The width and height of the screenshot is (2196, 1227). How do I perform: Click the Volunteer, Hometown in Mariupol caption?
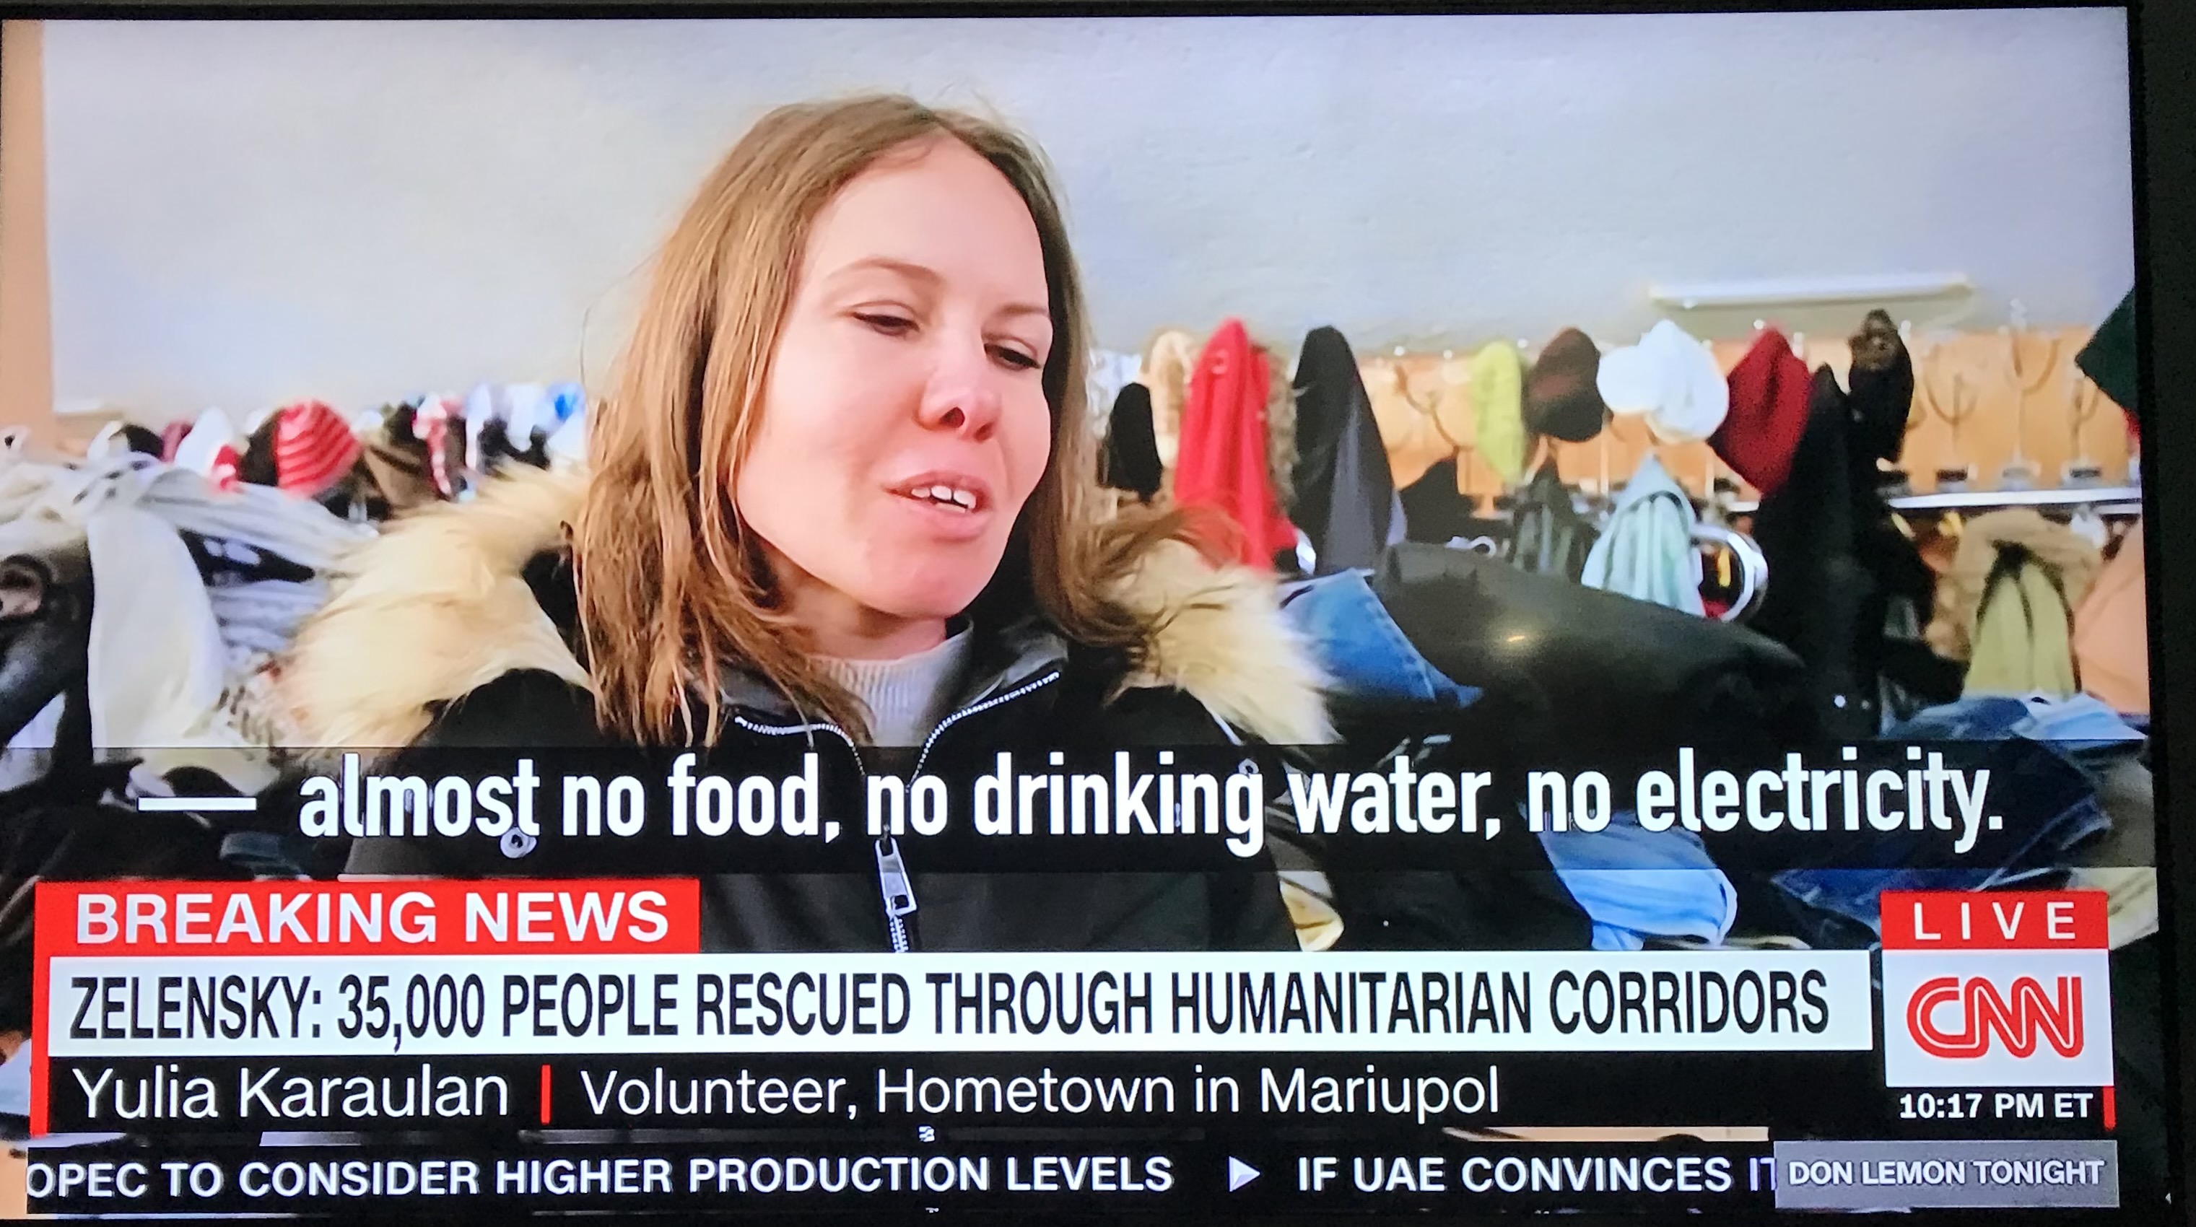click(1040, 1093)
